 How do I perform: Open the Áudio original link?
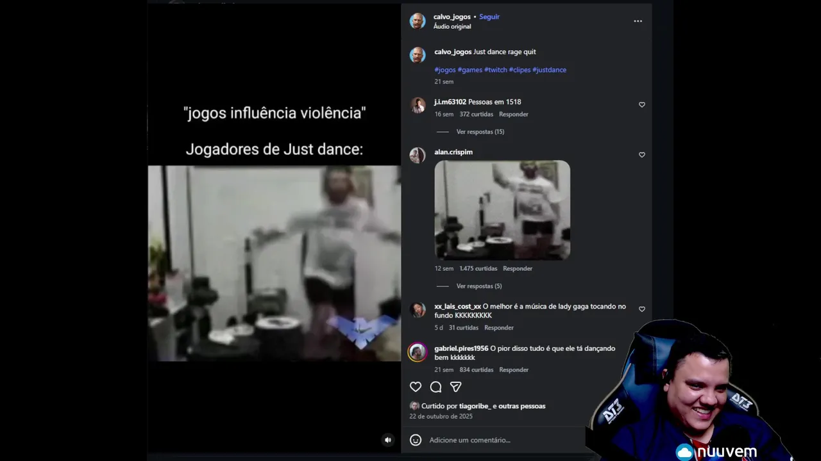click(x=452, y=26)
